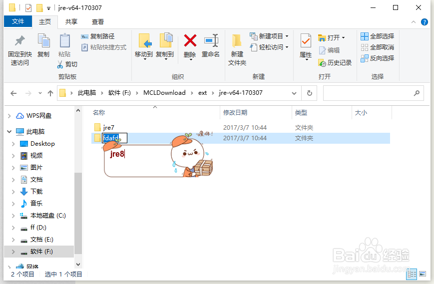
Task: Select 图片 in navigation pane
Action: pyautogui.click(x=36, y=168)
